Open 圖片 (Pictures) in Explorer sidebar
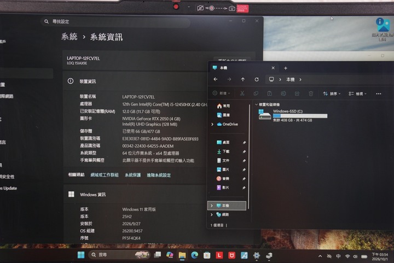This screenshot has width=394, height=263. click(x=223, y=170)
